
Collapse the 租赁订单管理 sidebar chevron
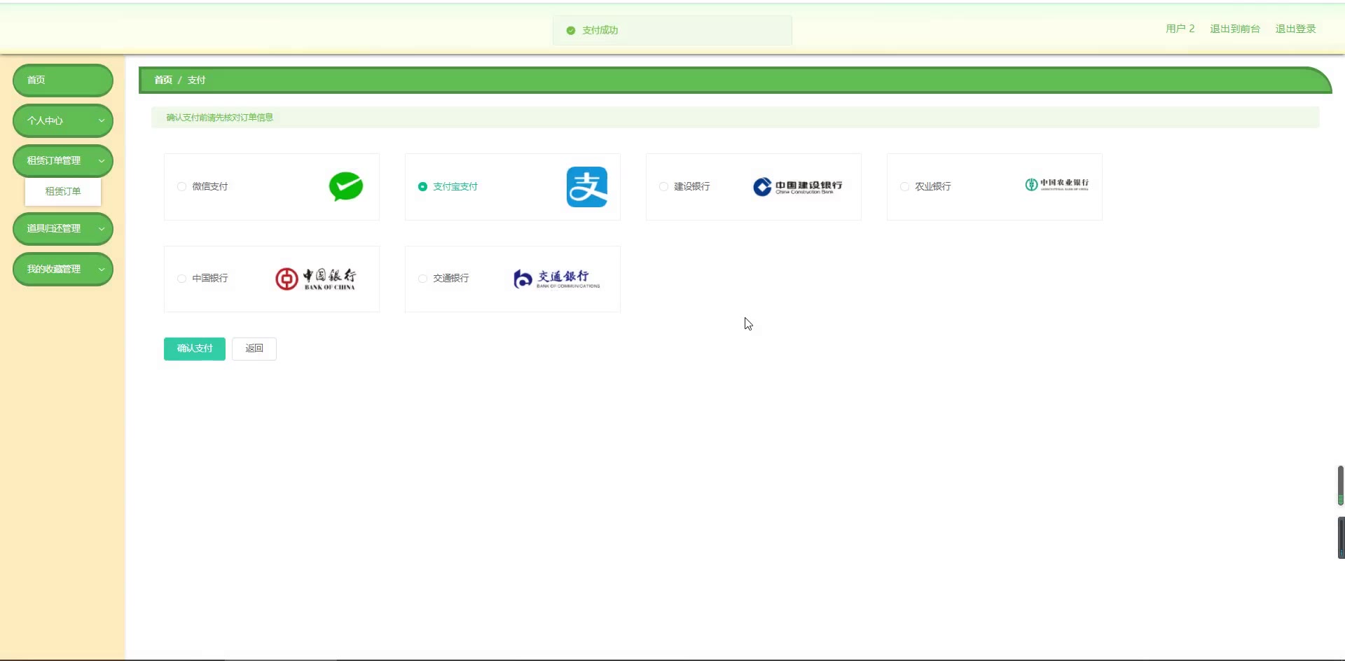coord(102,160)
